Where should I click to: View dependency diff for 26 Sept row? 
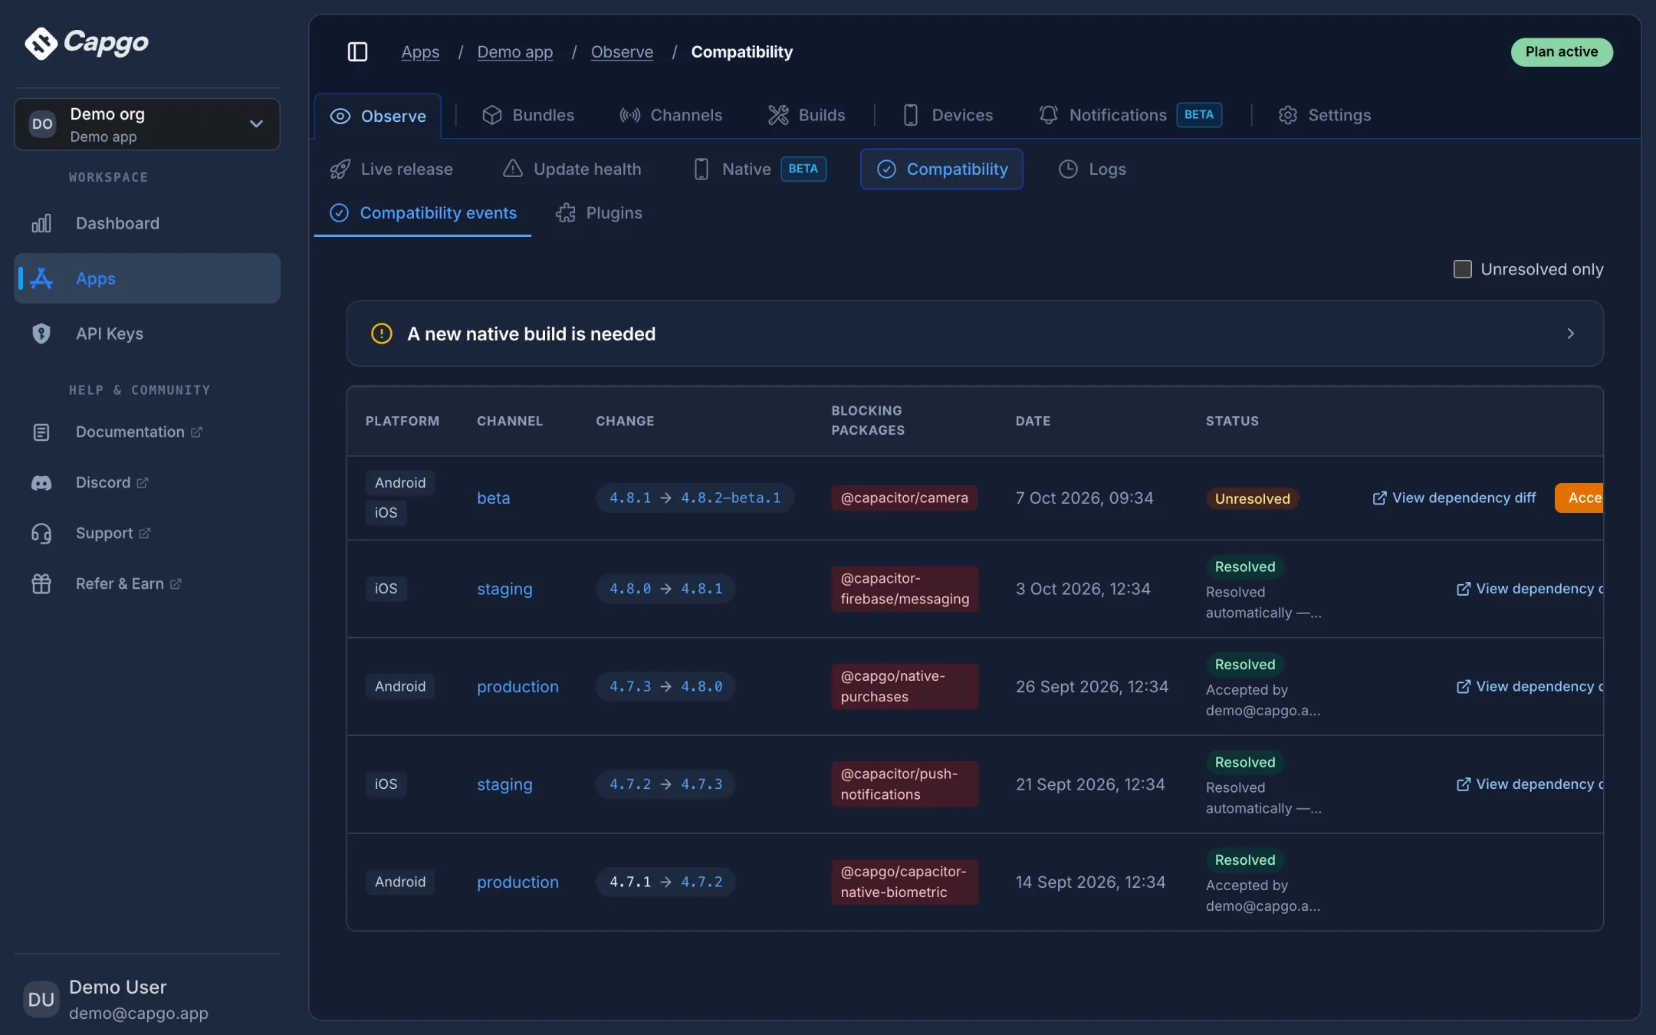1529,686
